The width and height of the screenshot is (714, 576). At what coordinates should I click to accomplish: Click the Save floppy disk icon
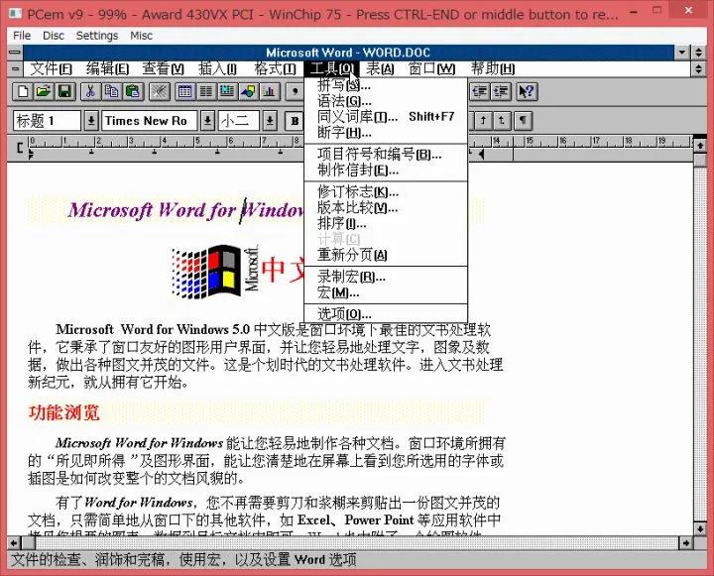[65, 91]
